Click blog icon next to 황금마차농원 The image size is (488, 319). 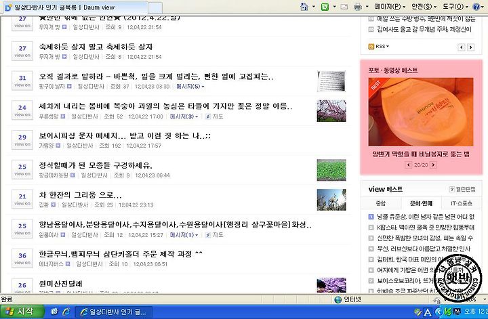tap(73, 175)
